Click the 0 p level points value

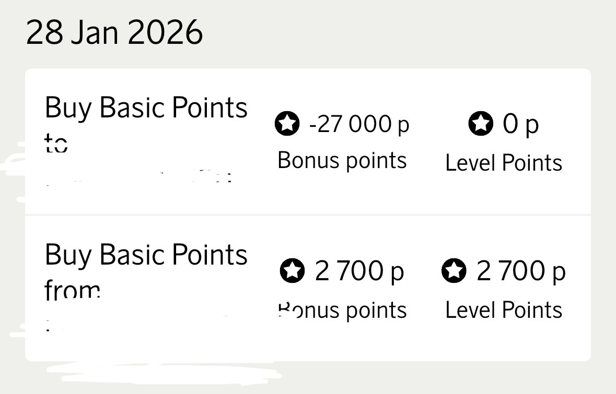tap(520, 124)
